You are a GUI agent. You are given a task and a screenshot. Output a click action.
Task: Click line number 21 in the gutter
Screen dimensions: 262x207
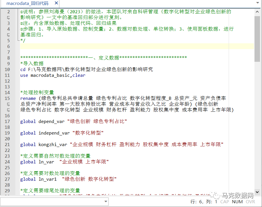[x=7, y=145]
